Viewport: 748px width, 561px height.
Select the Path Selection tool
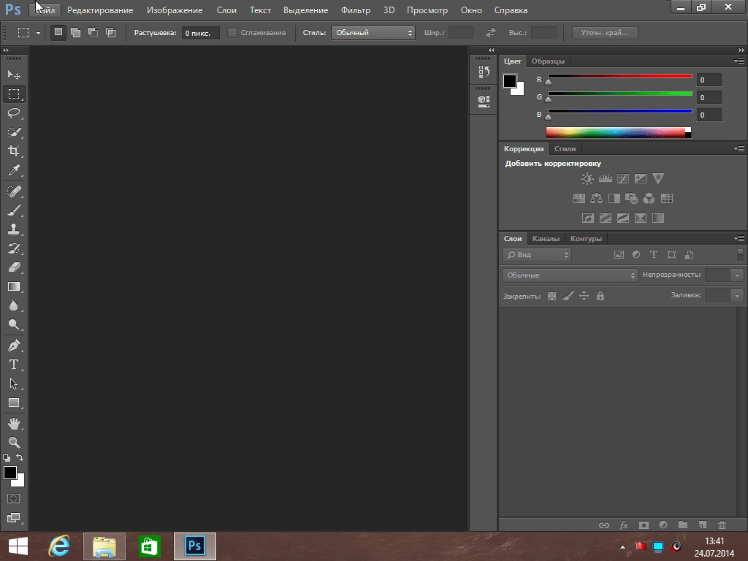tap(14, 383)
